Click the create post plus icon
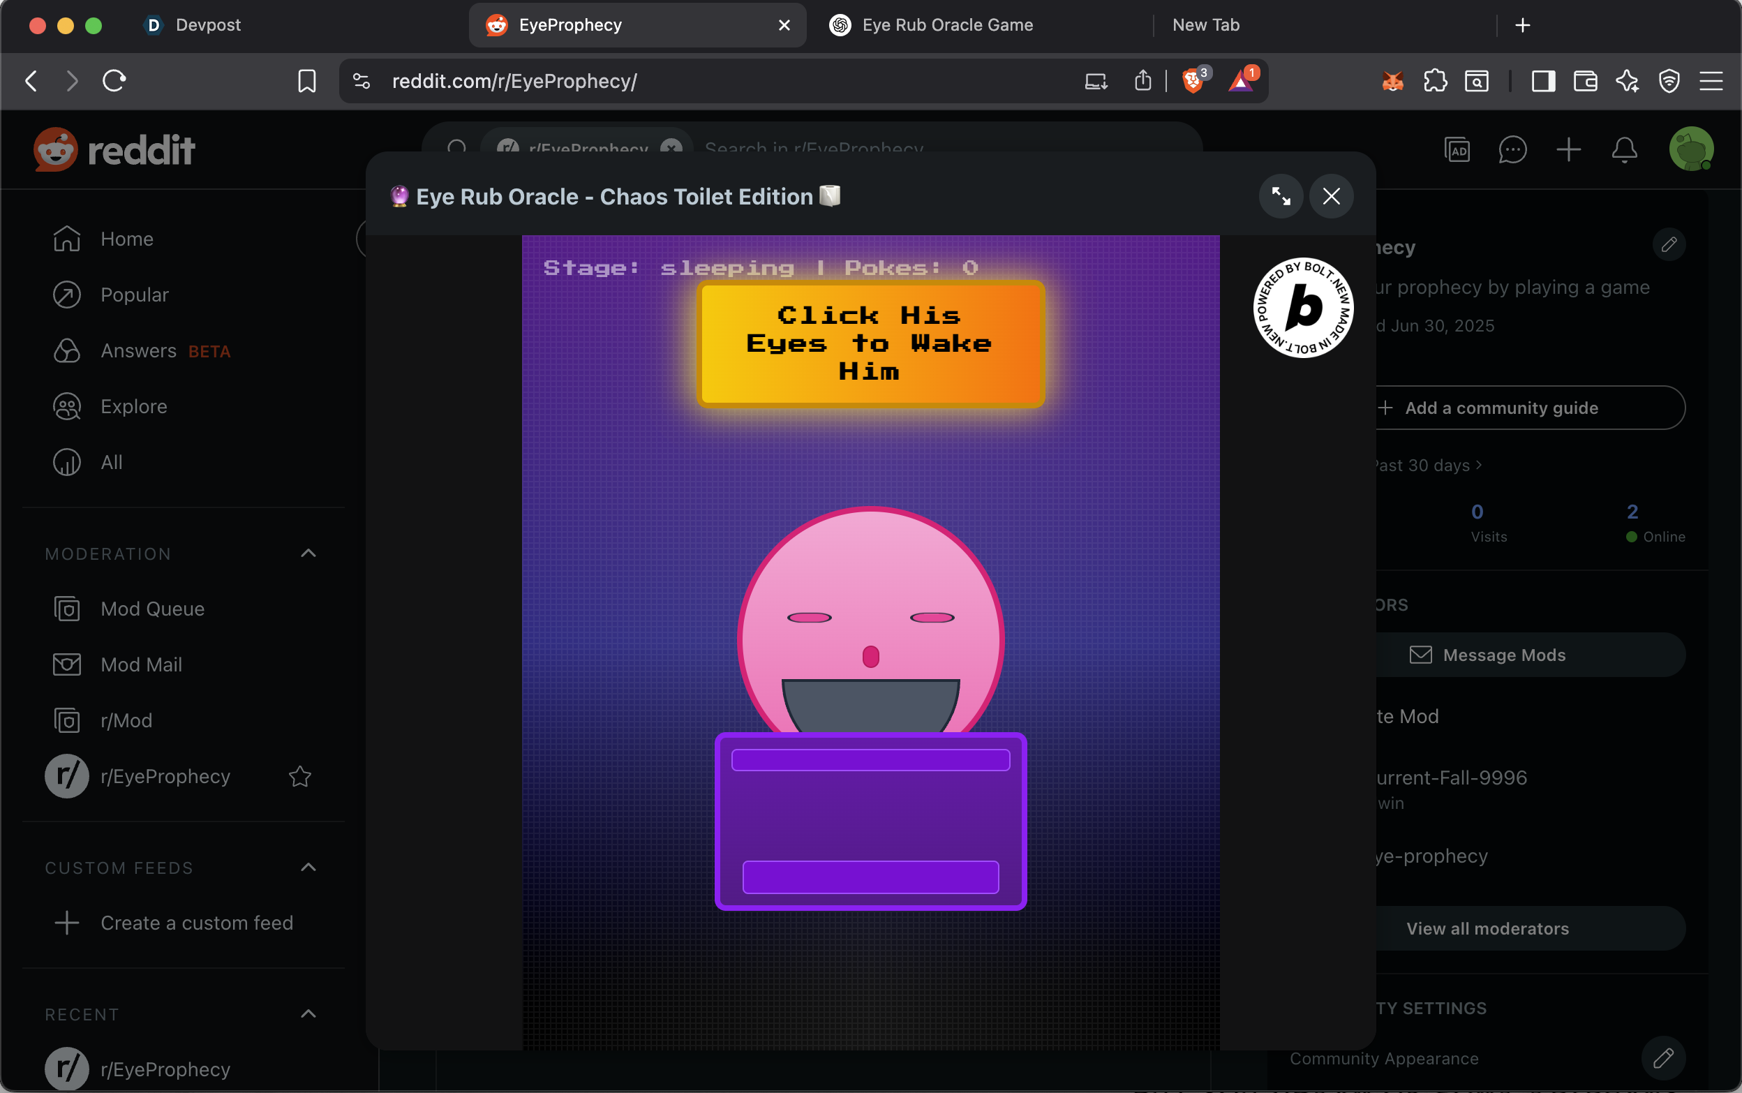Image resolution: width=1742 pixels, height=1093 pixels. [x=1568, y=149]
